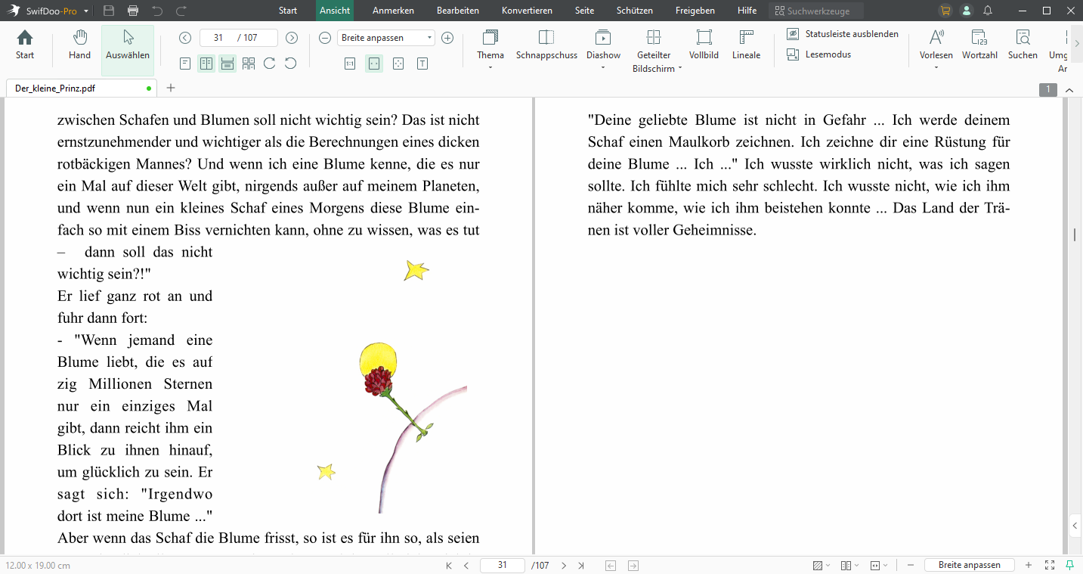Go to the Start home icon
Screen dimensions: 1083x574
[x=25, y=45]
